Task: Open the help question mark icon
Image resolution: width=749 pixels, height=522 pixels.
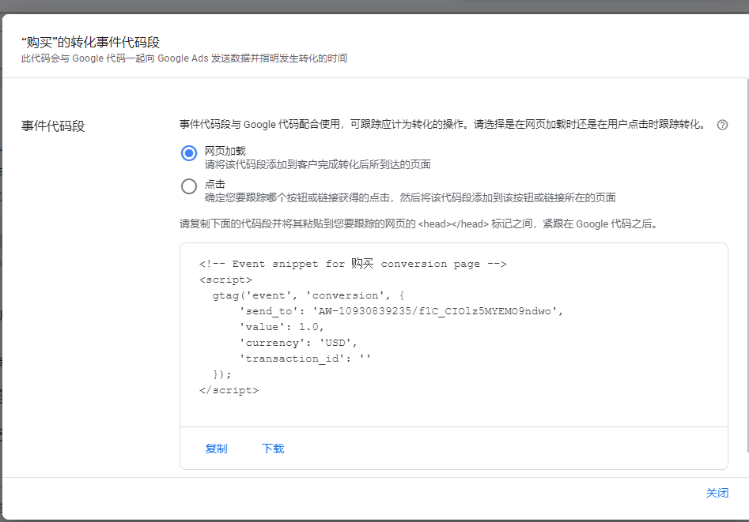Action: click(722, 125)
